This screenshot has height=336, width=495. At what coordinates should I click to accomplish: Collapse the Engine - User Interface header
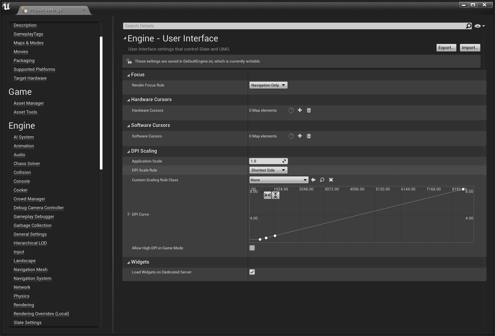(x=125, y=38)
